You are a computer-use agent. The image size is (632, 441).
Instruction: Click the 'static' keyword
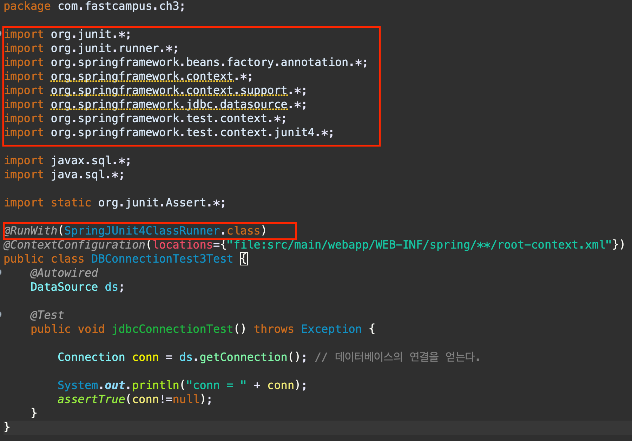(x=71, y=203)
